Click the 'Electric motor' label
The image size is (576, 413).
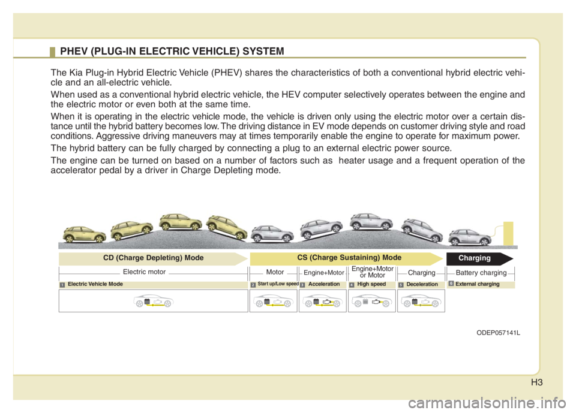coord(144,272)
